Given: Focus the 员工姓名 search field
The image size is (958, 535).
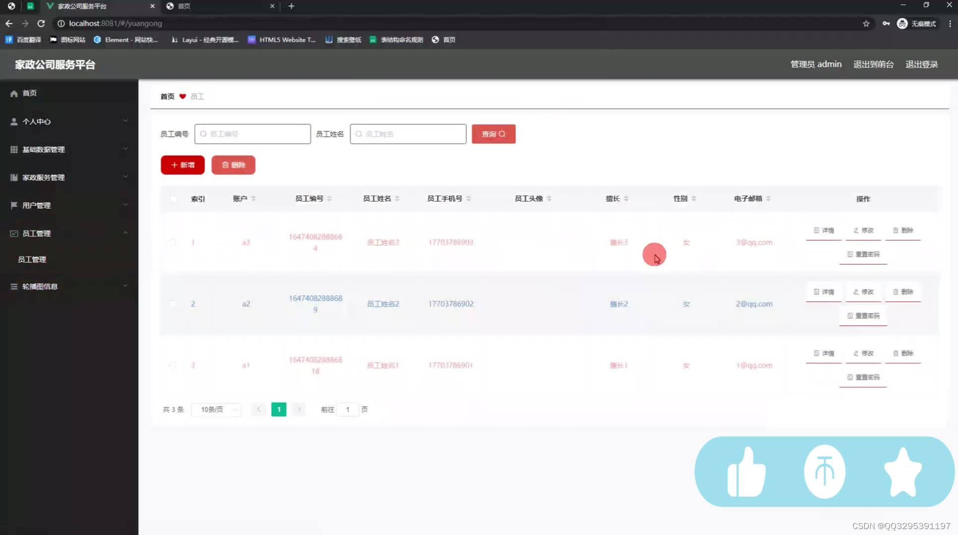Looking at the screenshot, I should tap(408, 134).
